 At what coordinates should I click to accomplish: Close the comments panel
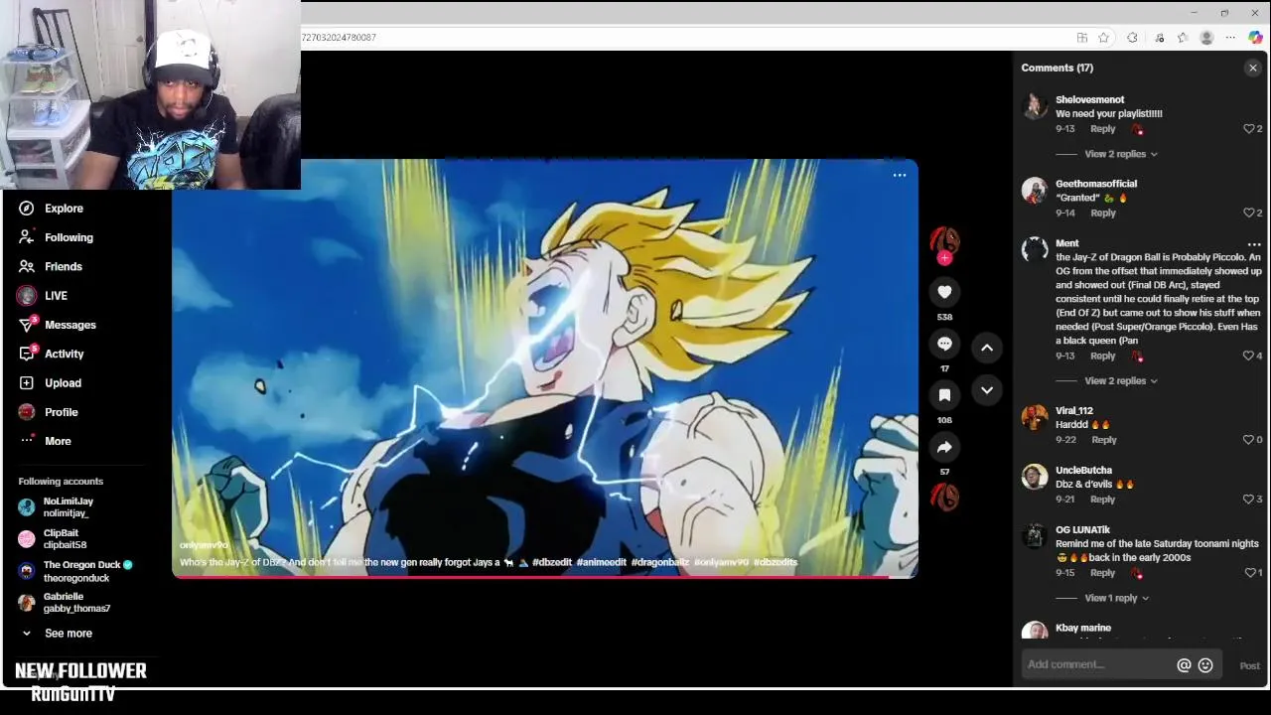(x=1253, y=68)
